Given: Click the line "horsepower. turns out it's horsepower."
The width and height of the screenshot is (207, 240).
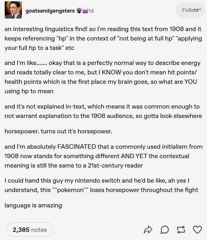Looking at the screenshot, I should (58, 131).
